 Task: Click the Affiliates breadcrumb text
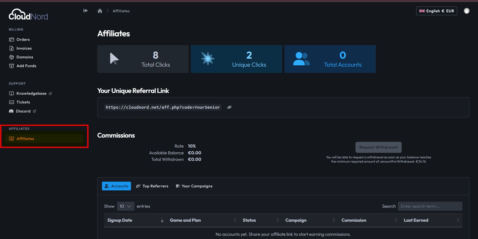pyautogui.click(x=121, y=11)
